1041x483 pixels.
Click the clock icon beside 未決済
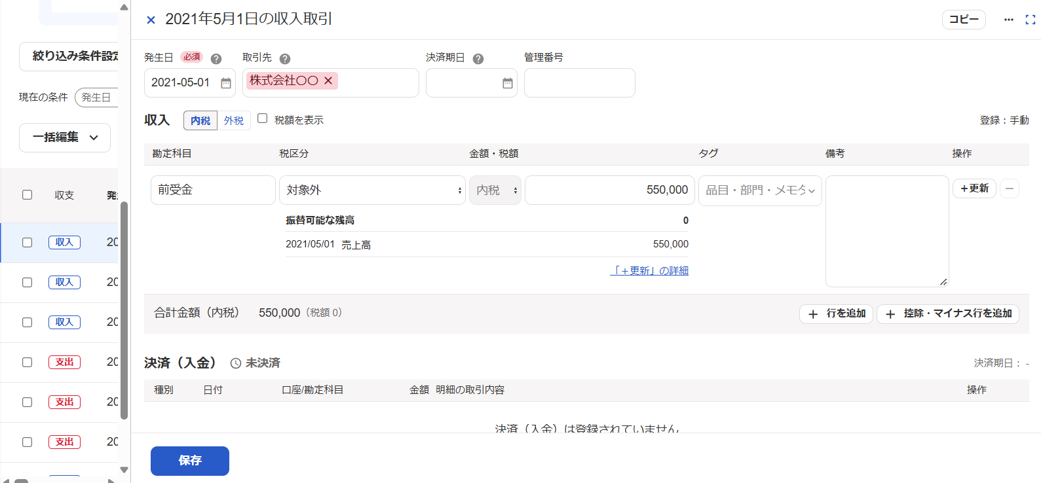pos(236,363)
